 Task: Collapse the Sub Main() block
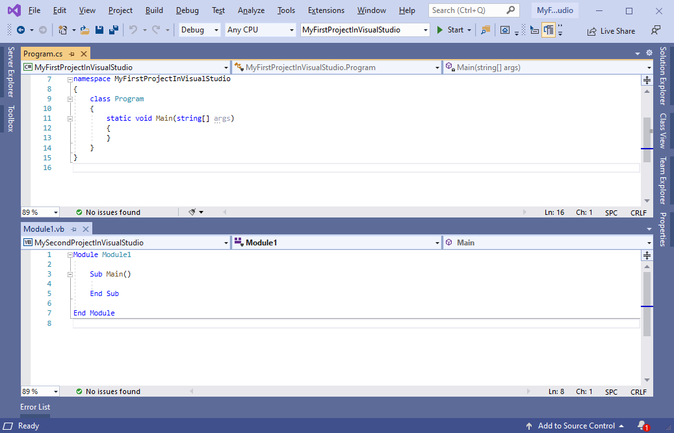click(70, 274)
